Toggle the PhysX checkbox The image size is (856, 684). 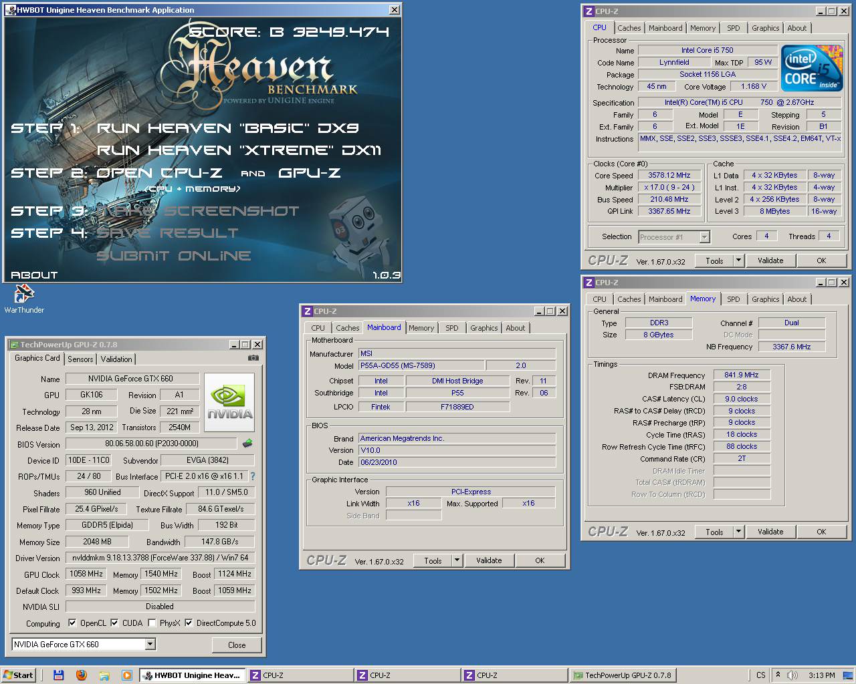tap(152, 623)
